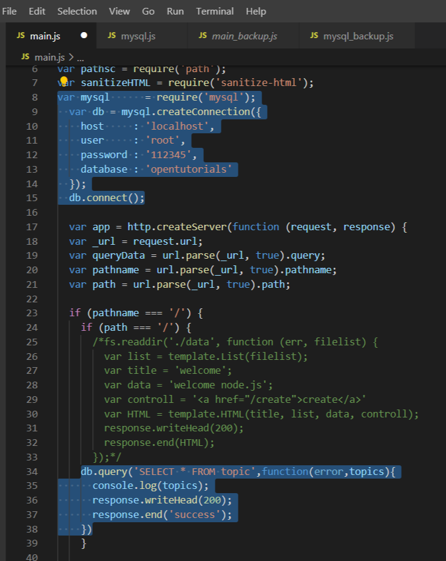Open the Go menu
Viewport: 446px width, 561px height.
point(148,12)
